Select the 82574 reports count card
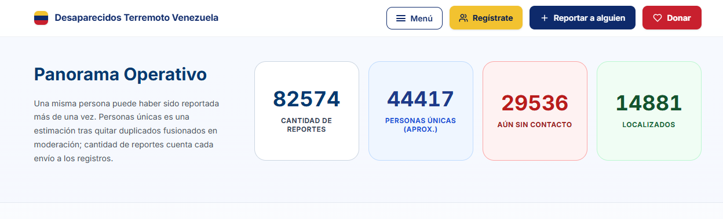The height and width of the screenshot is (219, 723). point(306,111)
